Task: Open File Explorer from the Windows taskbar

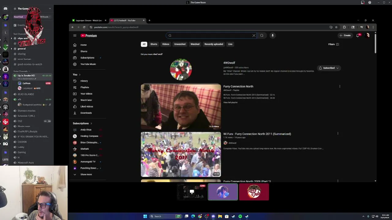Action: (220, 216)
